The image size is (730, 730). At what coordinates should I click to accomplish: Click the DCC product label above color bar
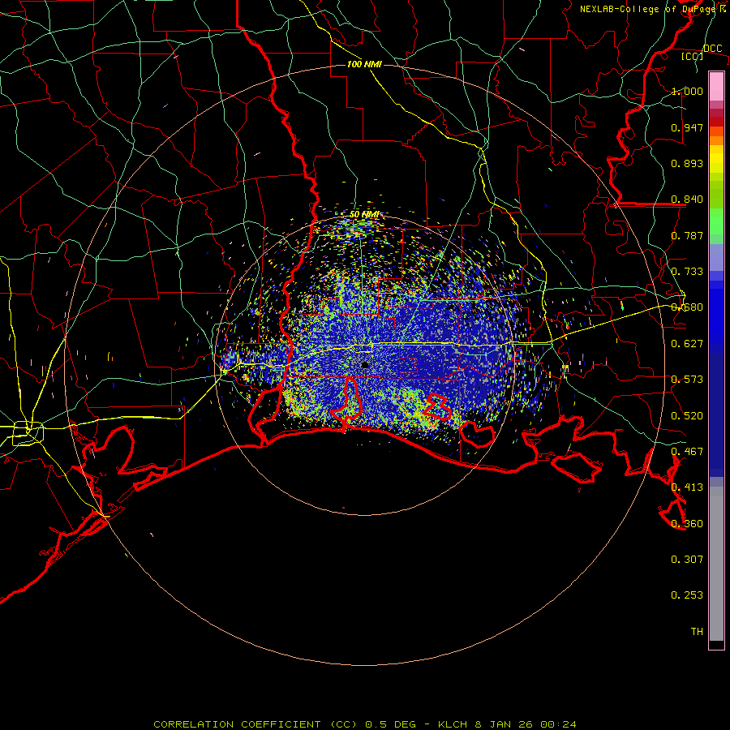pyautogui.click(x=712, y=49)
